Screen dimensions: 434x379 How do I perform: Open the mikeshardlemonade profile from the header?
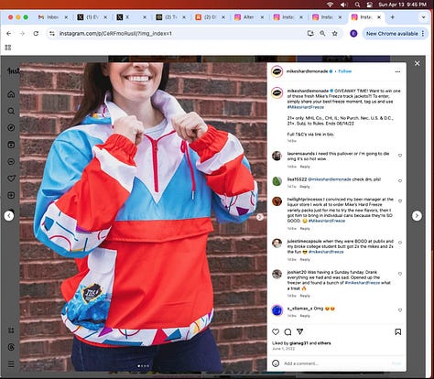coord(307,71)
